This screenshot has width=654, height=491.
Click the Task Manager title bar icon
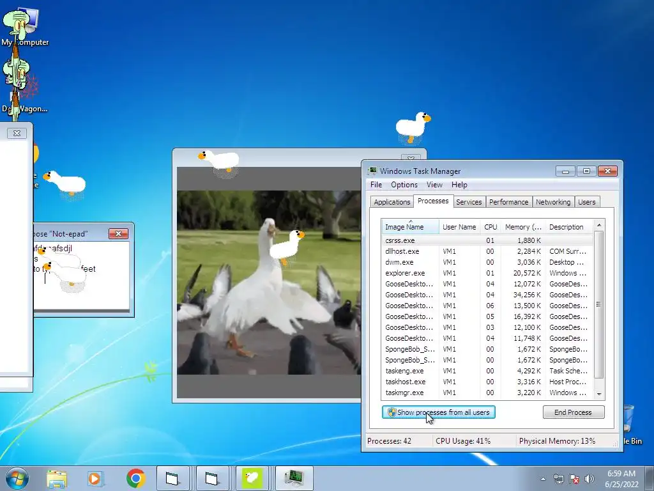point(372,171)
